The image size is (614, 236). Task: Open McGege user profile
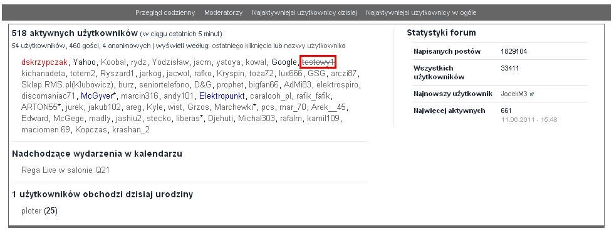click(x=68, y=118)
